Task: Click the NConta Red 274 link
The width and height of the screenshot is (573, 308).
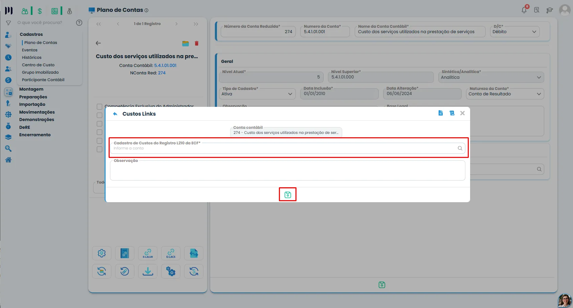Action: (x=162, y=73)
